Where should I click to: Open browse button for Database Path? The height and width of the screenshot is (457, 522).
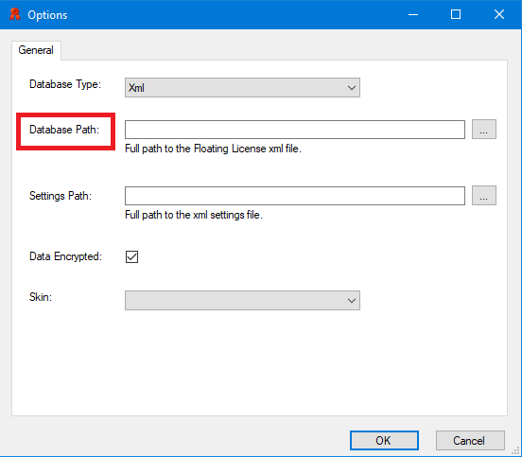point(484,130)
